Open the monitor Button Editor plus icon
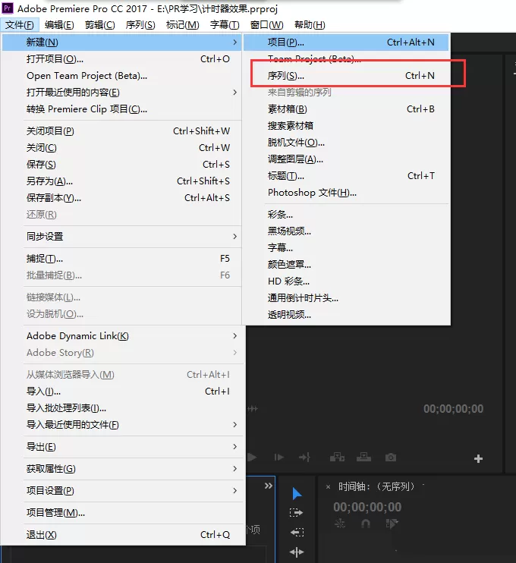This screenshot has width=516, height=563. 478,458
